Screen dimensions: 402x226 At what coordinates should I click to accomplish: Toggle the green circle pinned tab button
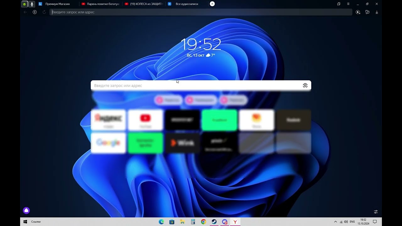click(24, 4)
